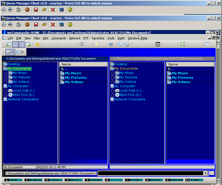The image size is (222, 185).
Task: Open the Commands menu
Action: [x=59, y=38]
